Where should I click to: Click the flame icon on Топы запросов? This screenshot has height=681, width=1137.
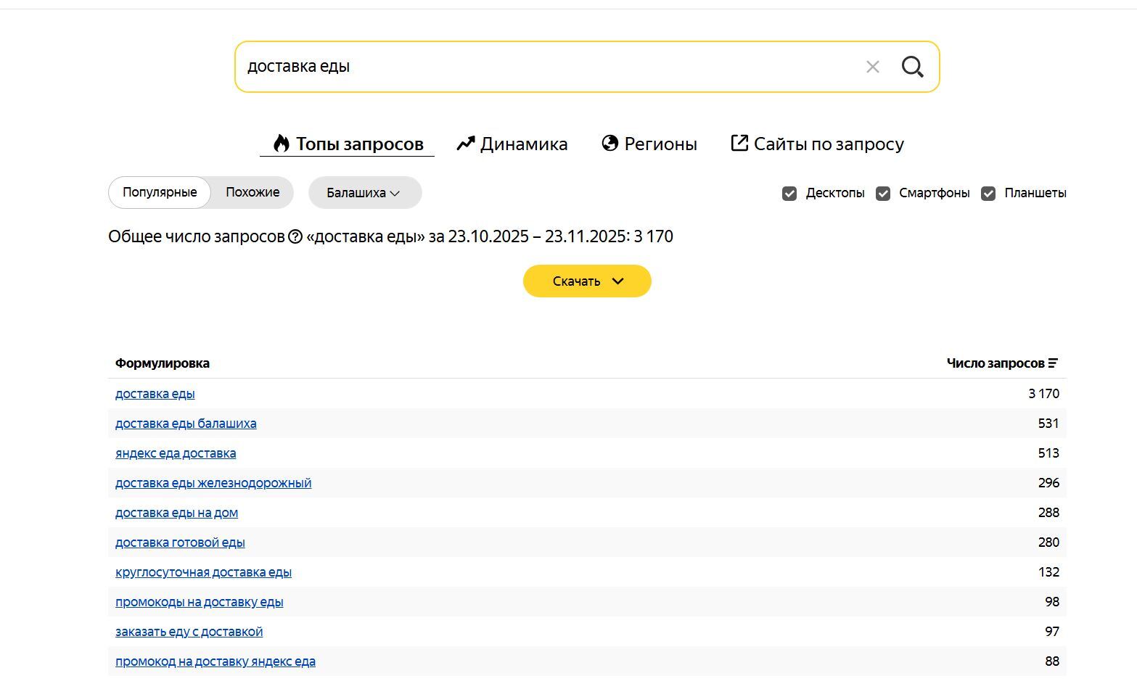pos(281,144)
